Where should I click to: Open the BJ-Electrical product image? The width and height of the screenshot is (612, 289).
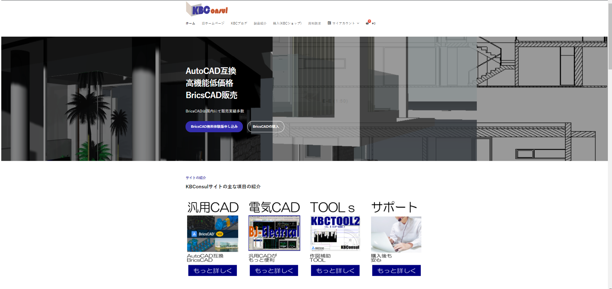click(274, 233)
